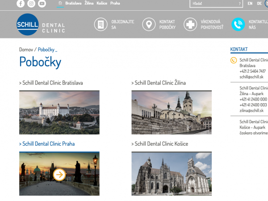This screenshot has height=201, width=268.
Task: Click phone number +421 41 2400 000
Action: (x=253, y=99)
